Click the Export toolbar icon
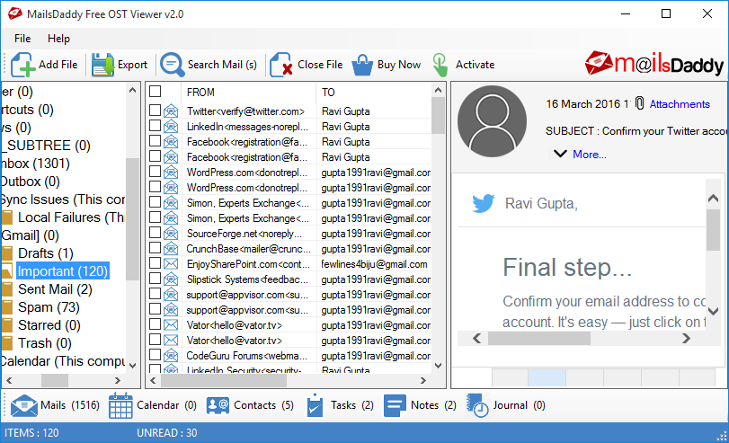Image resolution: width=729 pixels, height=443 pixels. pyautogui.click(x=102, y=65)
